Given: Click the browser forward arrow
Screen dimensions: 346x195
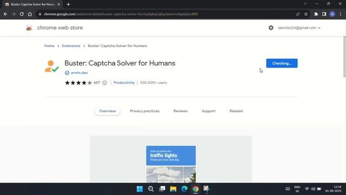Looking at the screenshot, I should pyautogui.click(x=14, y=14).
